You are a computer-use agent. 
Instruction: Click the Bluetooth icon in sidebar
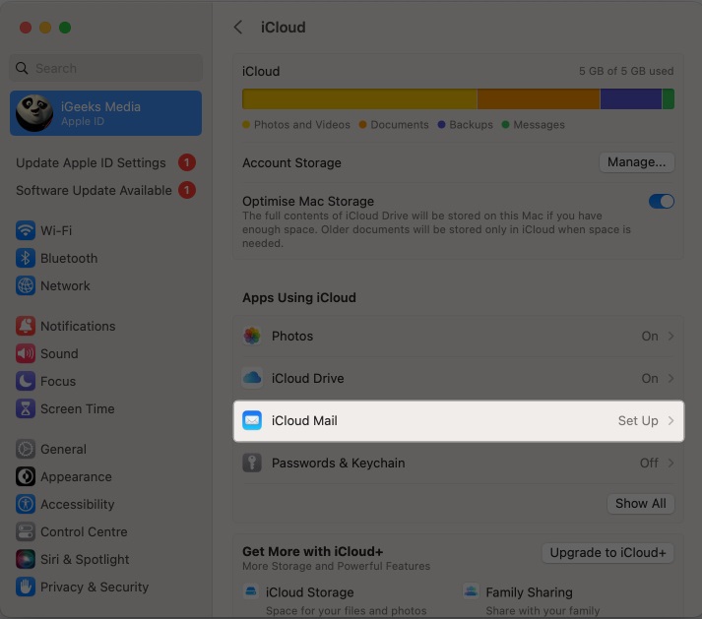pyautogui.click(x=26, y=258)
